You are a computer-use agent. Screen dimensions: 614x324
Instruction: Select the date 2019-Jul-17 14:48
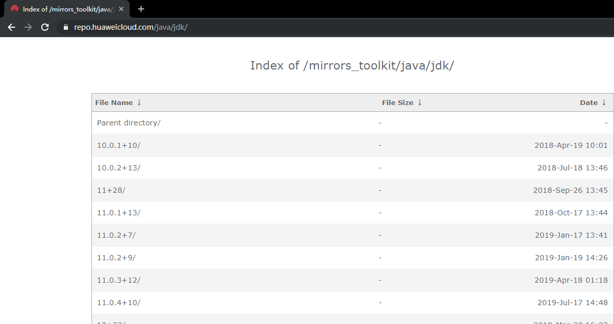coord(573,303)
